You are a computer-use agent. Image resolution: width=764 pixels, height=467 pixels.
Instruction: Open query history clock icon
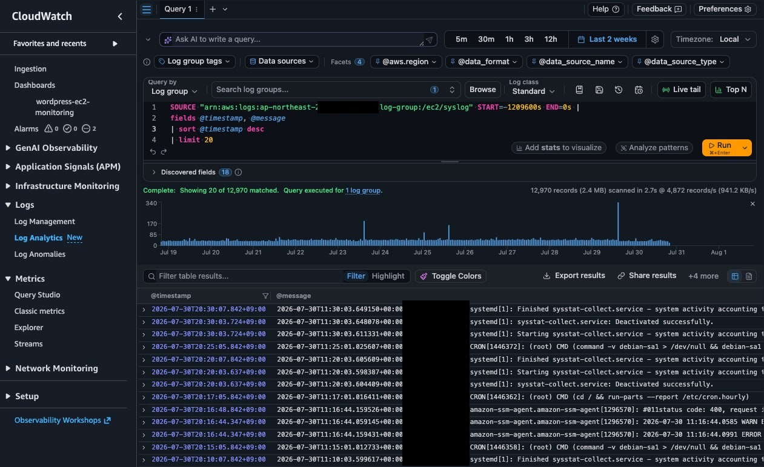(x=619, y=90)
